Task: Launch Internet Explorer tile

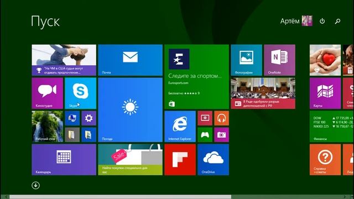Action: (180, 127)
